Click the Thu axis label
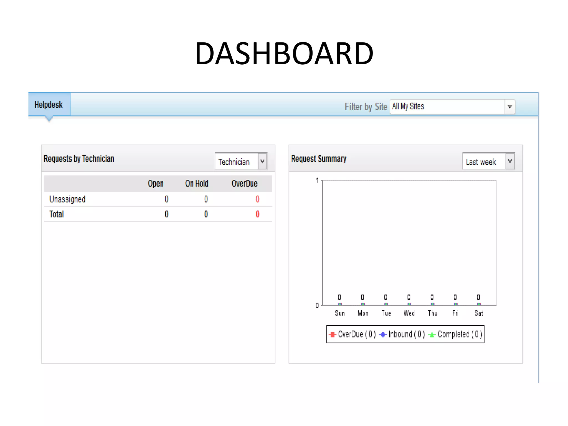 pos(432,313)
